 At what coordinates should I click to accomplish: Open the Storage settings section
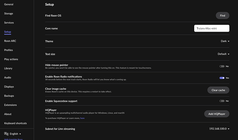tap(9, 13)
